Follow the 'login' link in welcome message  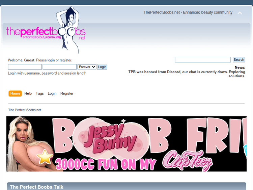tap(51, 60)
